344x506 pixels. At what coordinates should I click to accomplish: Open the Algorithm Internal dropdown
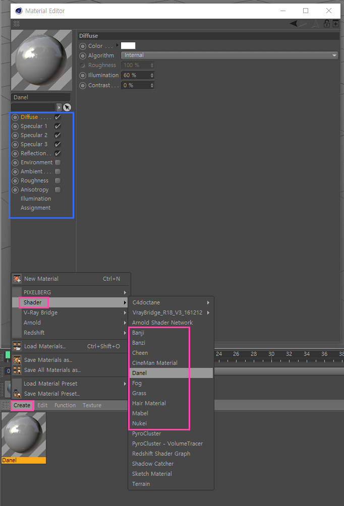click(x=230, y=55)
